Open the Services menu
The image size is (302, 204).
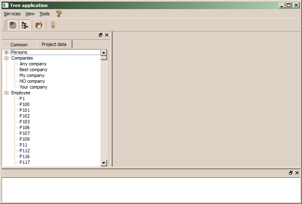[x=12, y=14]
